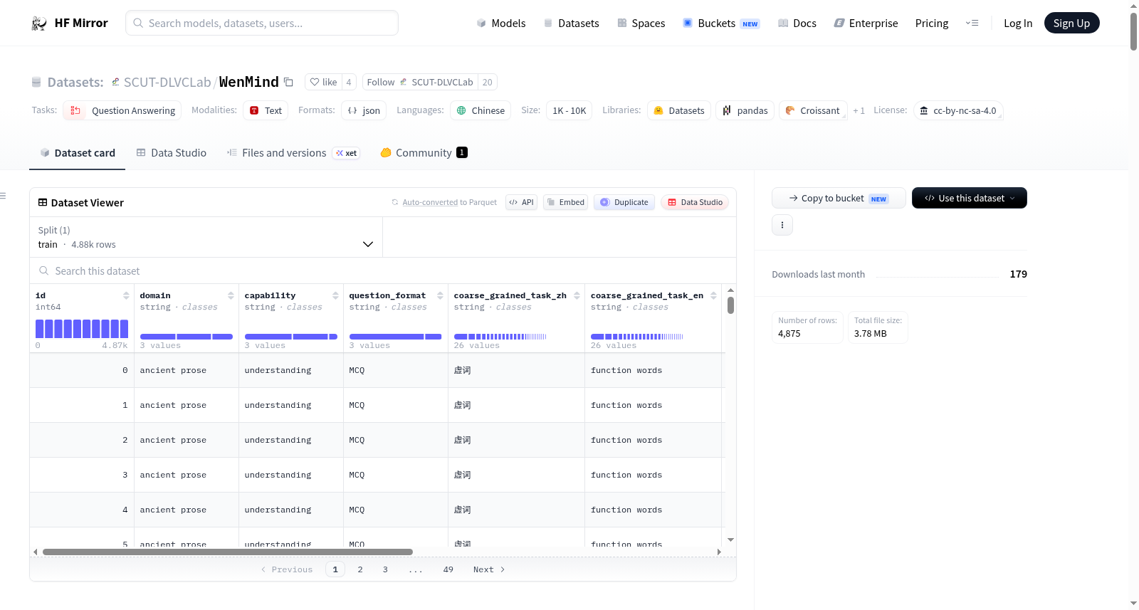This screenshot has width=1139, height=610.
Task: Expand the Split train dropdown
Action: click(206, 237)
